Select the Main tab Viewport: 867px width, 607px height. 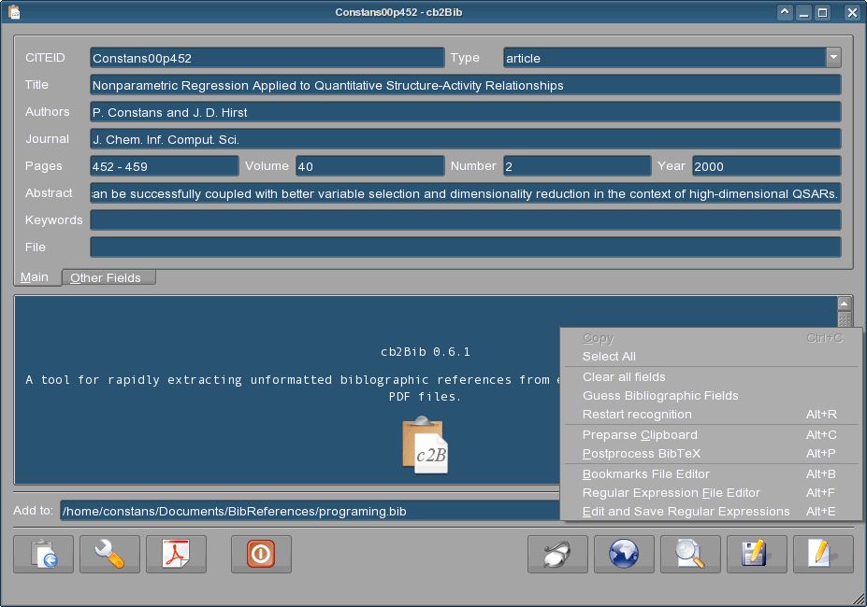[x=35, y=277]
